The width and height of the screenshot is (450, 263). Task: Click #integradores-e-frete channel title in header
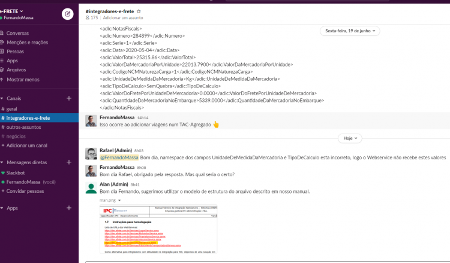(110, 11)
